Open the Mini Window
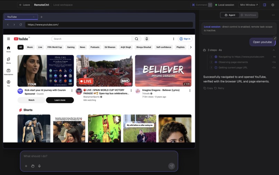This screenshot has height=175, width=279. pyautogui.click(x=249, y=5)
